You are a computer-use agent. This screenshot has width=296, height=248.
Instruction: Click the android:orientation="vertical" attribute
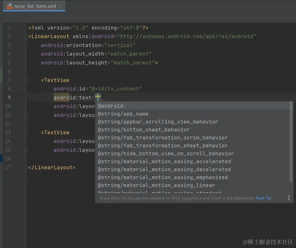[88, 45]
